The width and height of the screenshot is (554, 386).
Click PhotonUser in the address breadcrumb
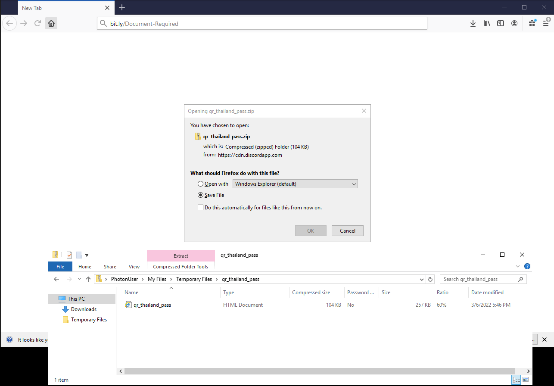[124, 279]
